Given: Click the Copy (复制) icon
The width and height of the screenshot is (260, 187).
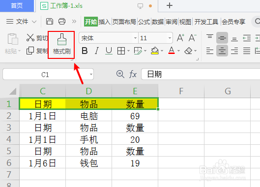Looking at the screenshot, I should pos(30,51).
